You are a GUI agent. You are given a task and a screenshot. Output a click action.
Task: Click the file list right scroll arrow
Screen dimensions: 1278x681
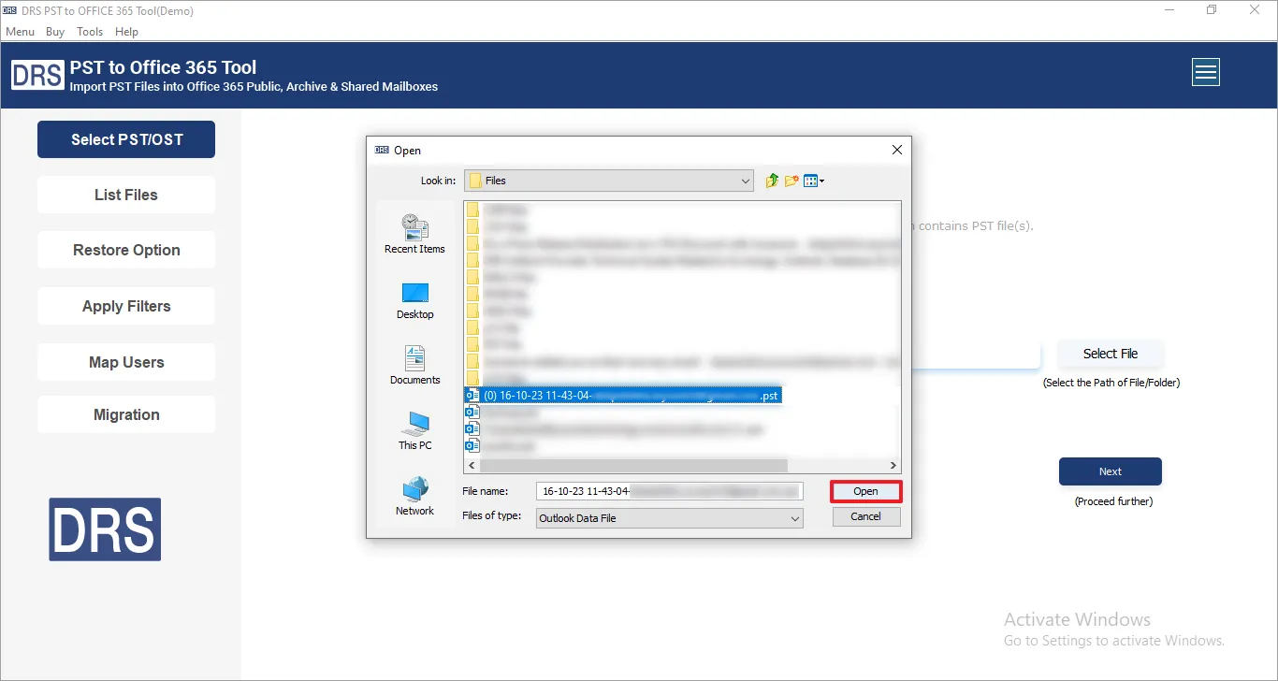pyautogui.click(x=893, y=465)
